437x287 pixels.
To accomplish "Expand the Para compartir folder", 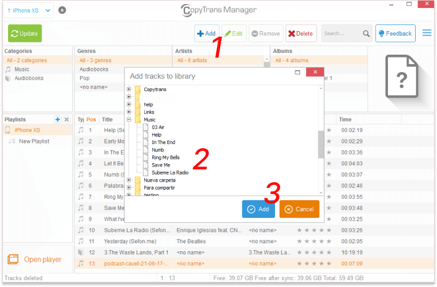I will coord(129,187).
